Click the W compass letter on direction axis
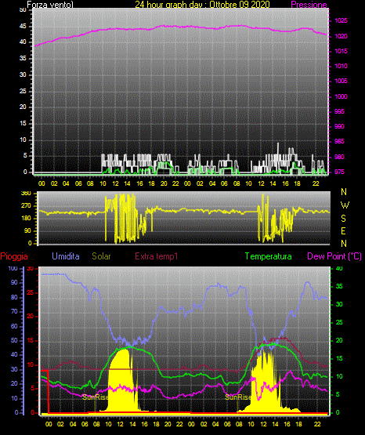Image resolution: width=365 pixels, height=435 pixels. pyautogui.click(x=345, y=205)
